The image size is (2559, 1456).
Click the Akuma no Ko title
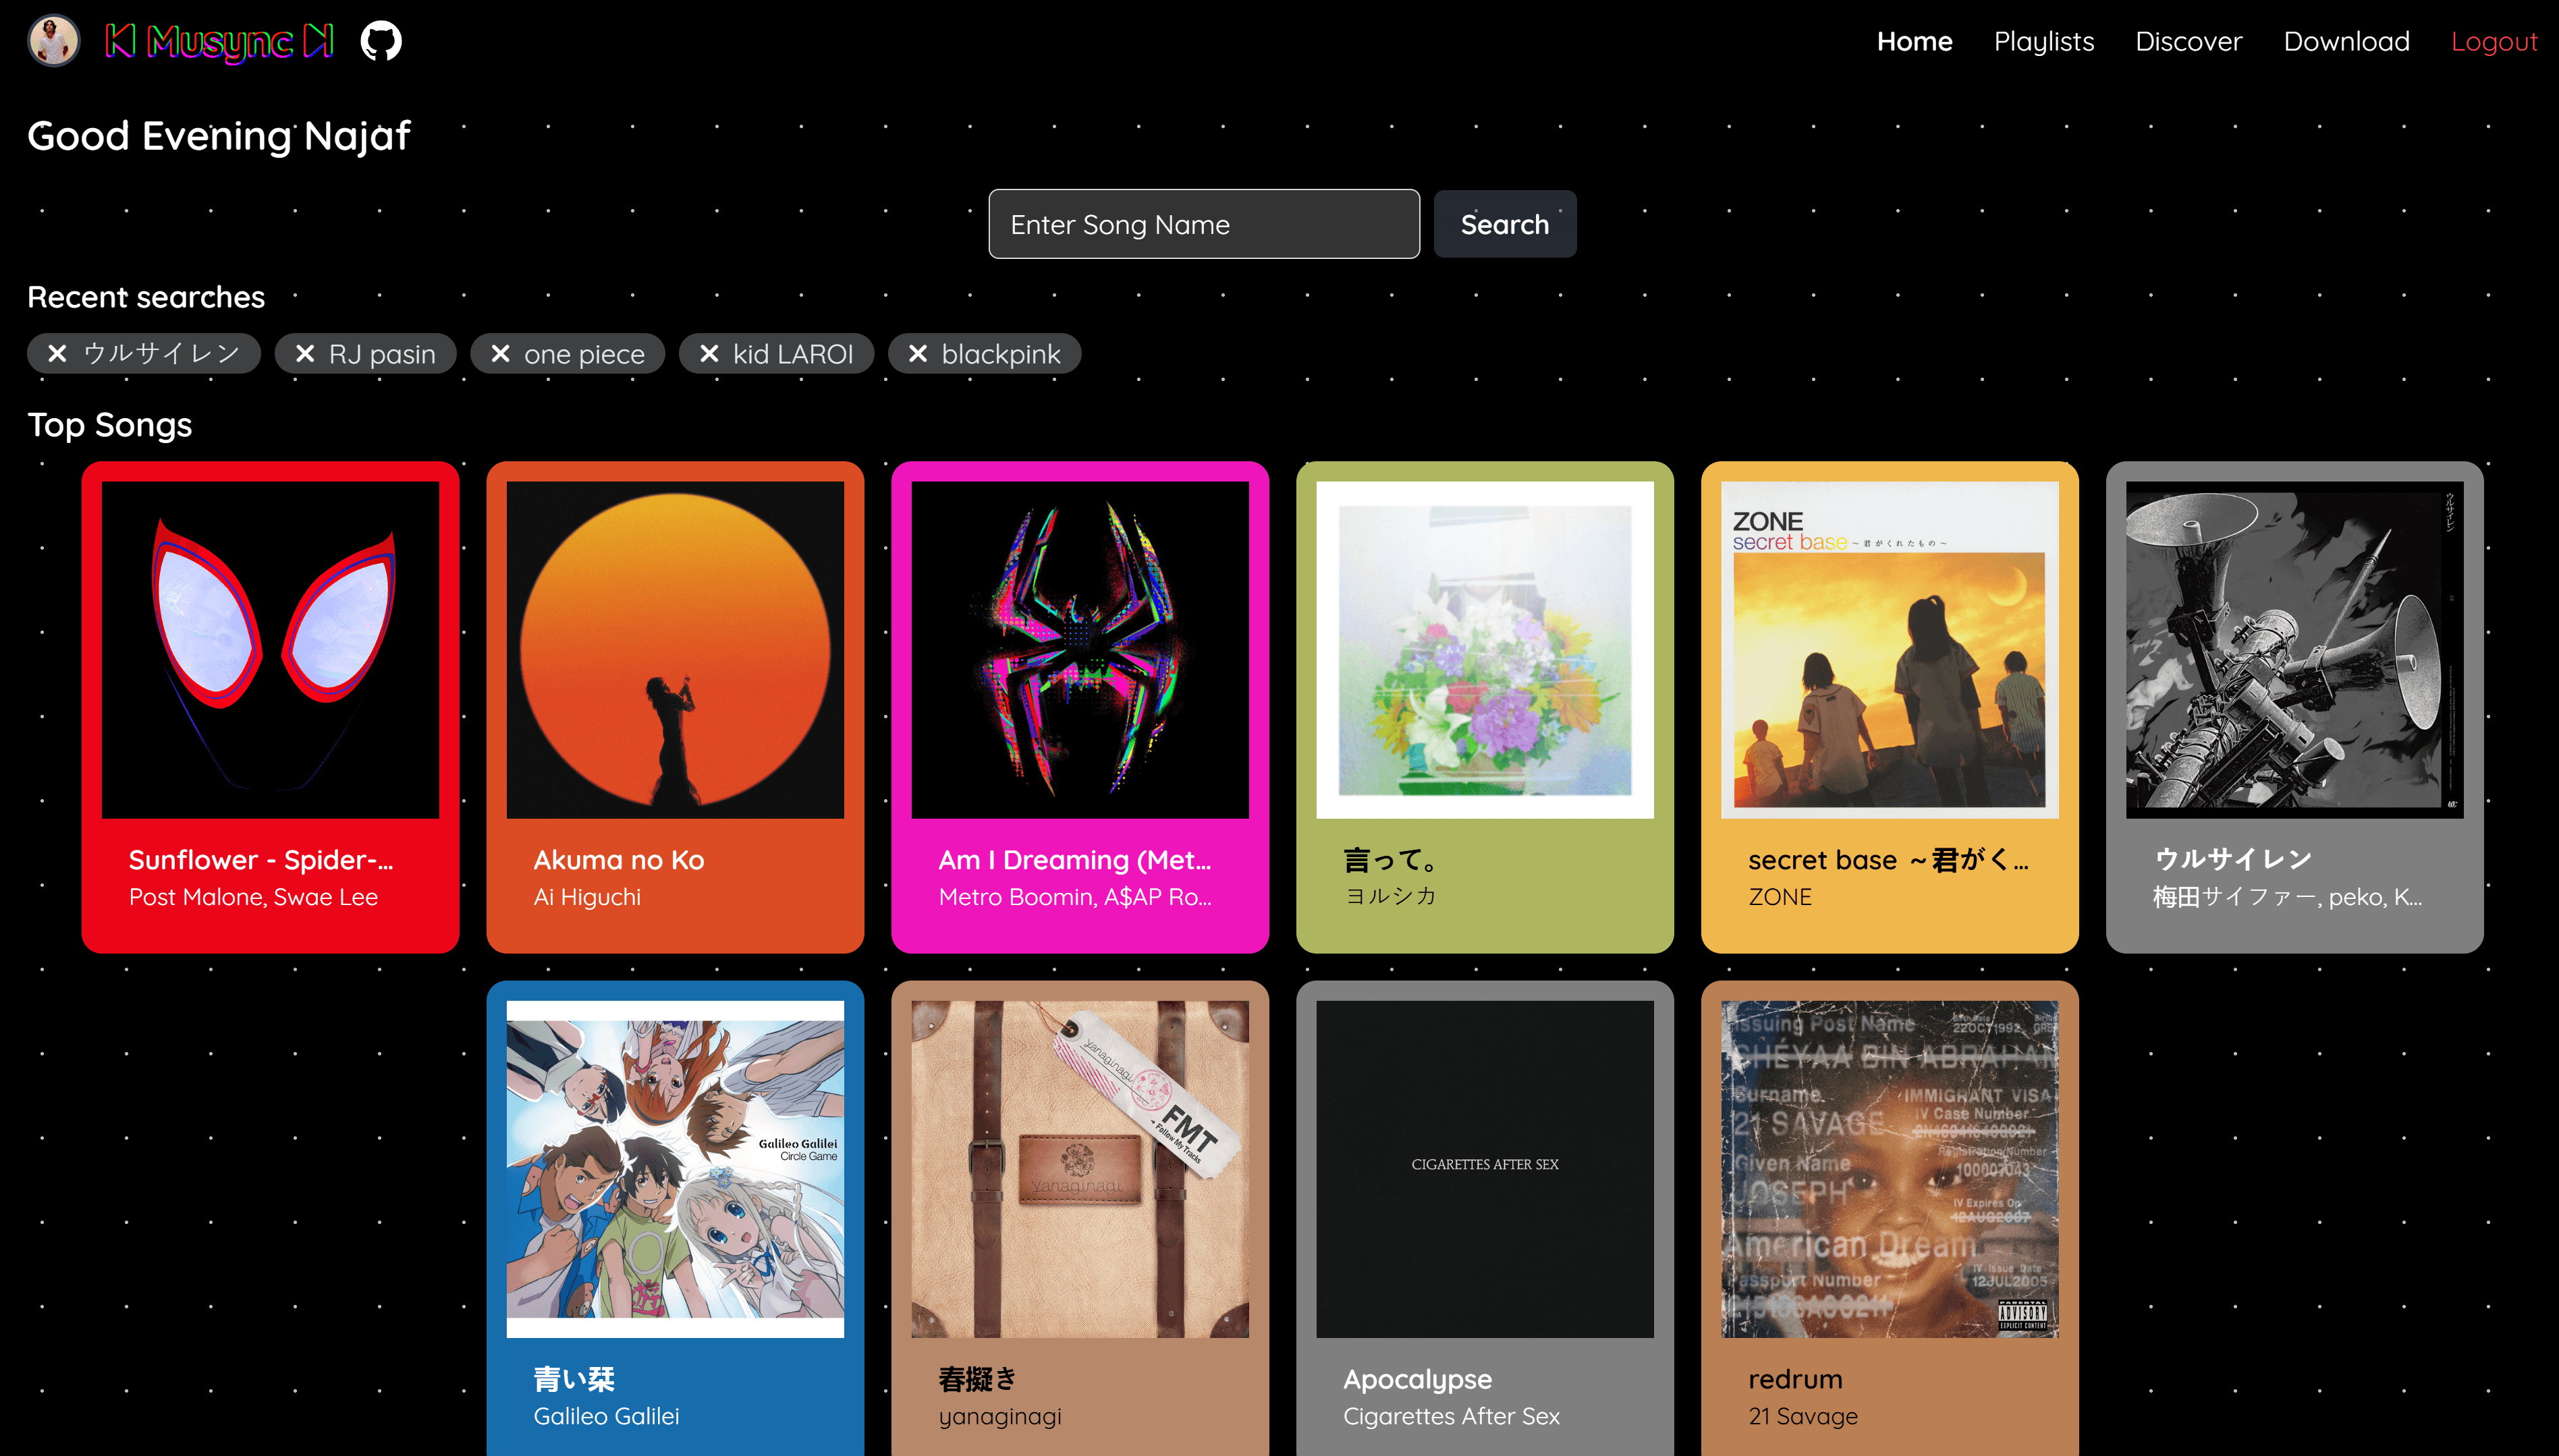coord(620,860)
